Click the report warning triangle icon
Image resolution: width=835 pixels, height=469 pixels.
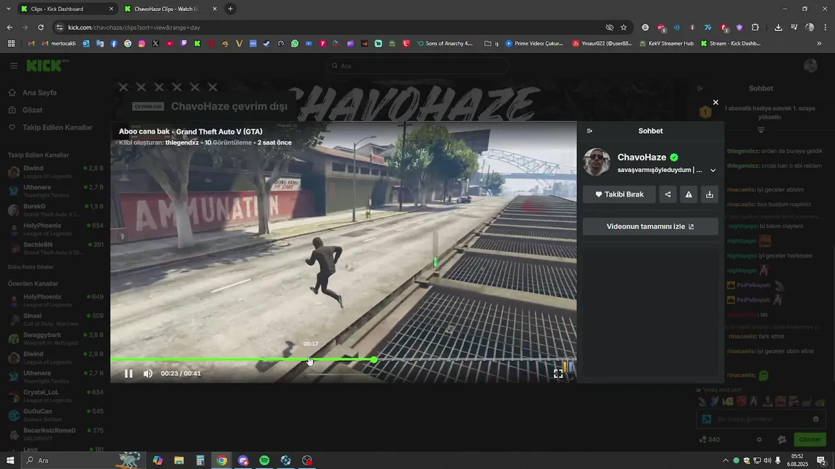(x=688, y=194)
